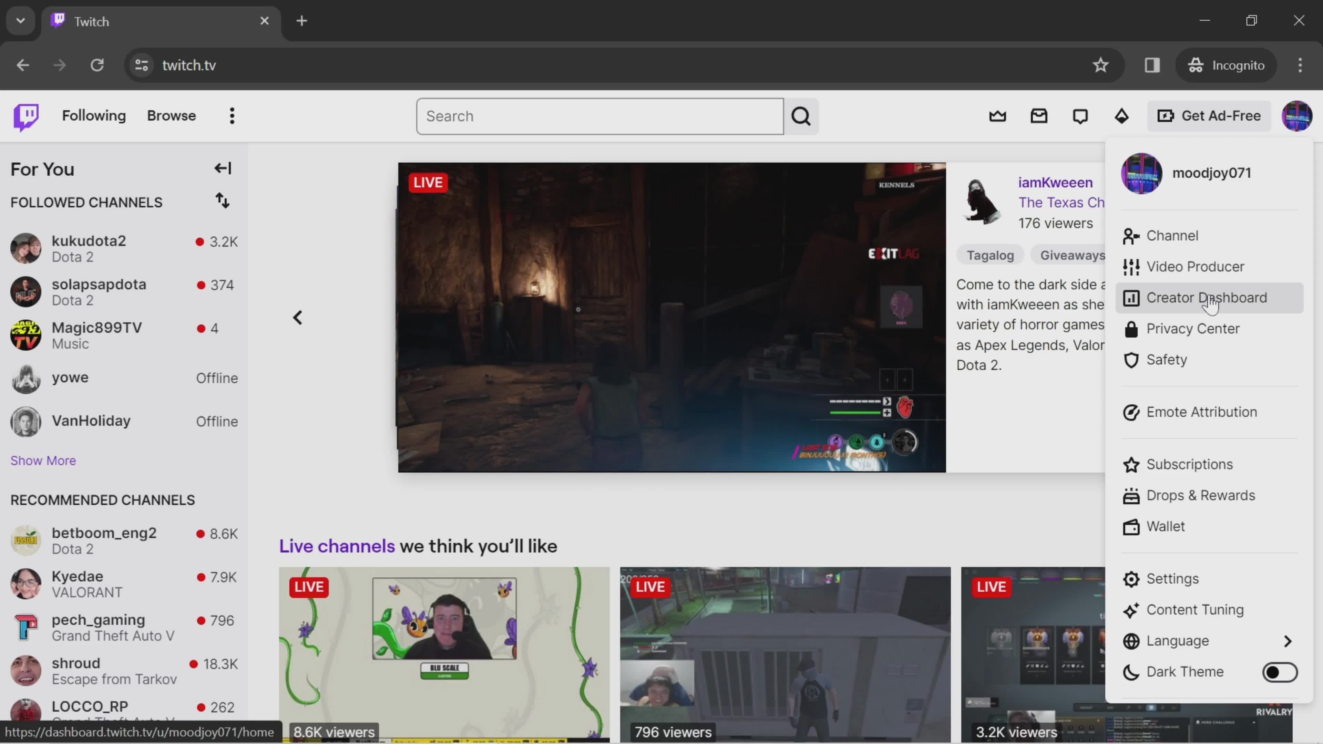Click the search magnifier button
1323x744 pixels.
801,116
